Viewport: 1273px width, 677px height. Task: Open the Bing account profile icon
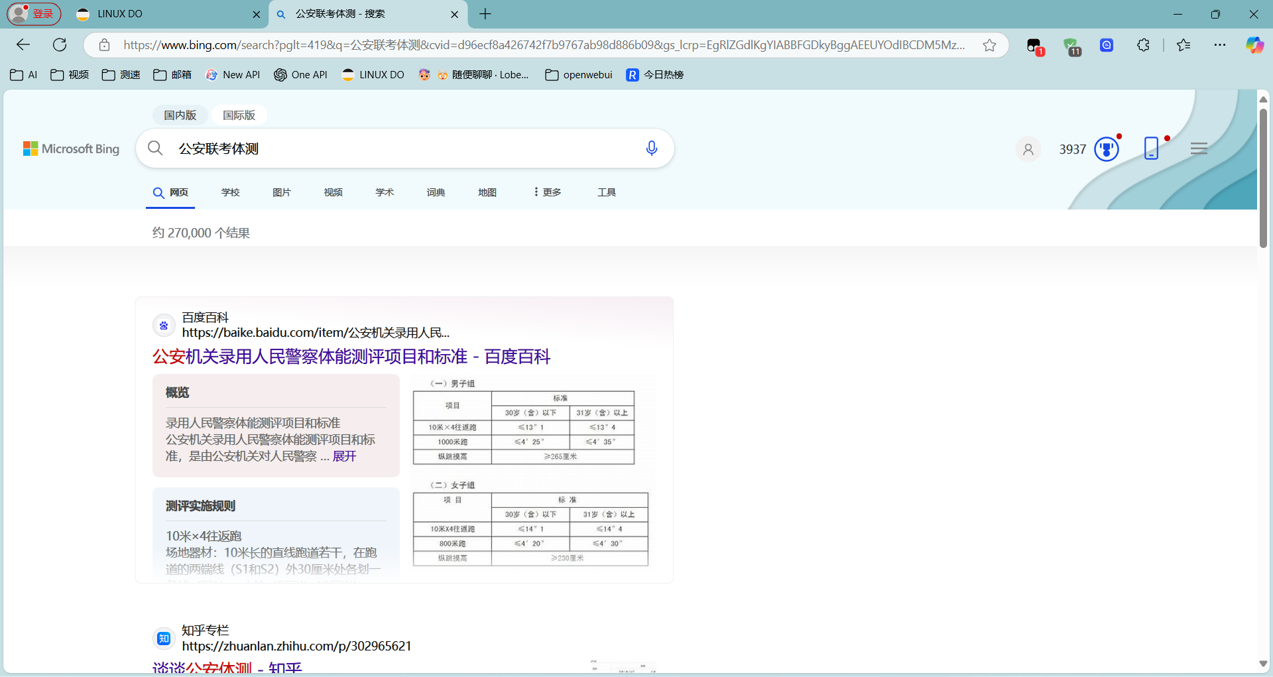click(x=1028, y=149)
